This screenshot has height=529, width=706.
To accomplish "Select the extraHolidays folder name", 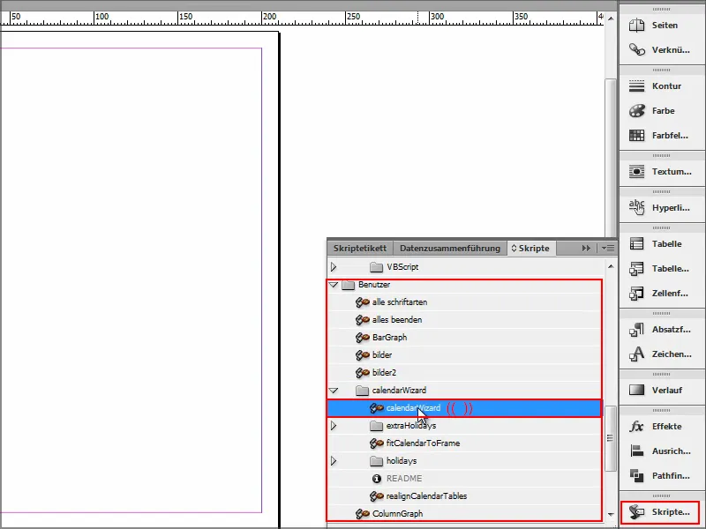I will pyautogui.click(x=411, y=426).
